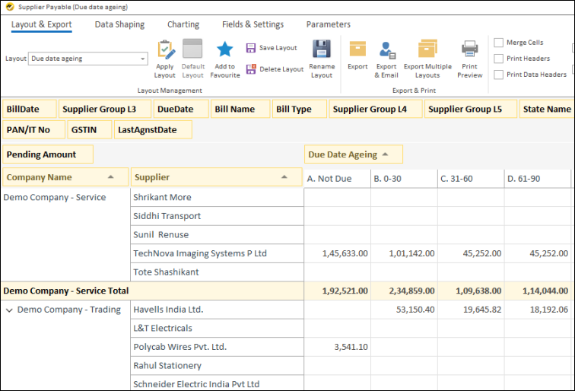The image size is (575, 391).
Task: Click the Pending Amount field button
Action: pyautogui.click(x=47, y=154)
